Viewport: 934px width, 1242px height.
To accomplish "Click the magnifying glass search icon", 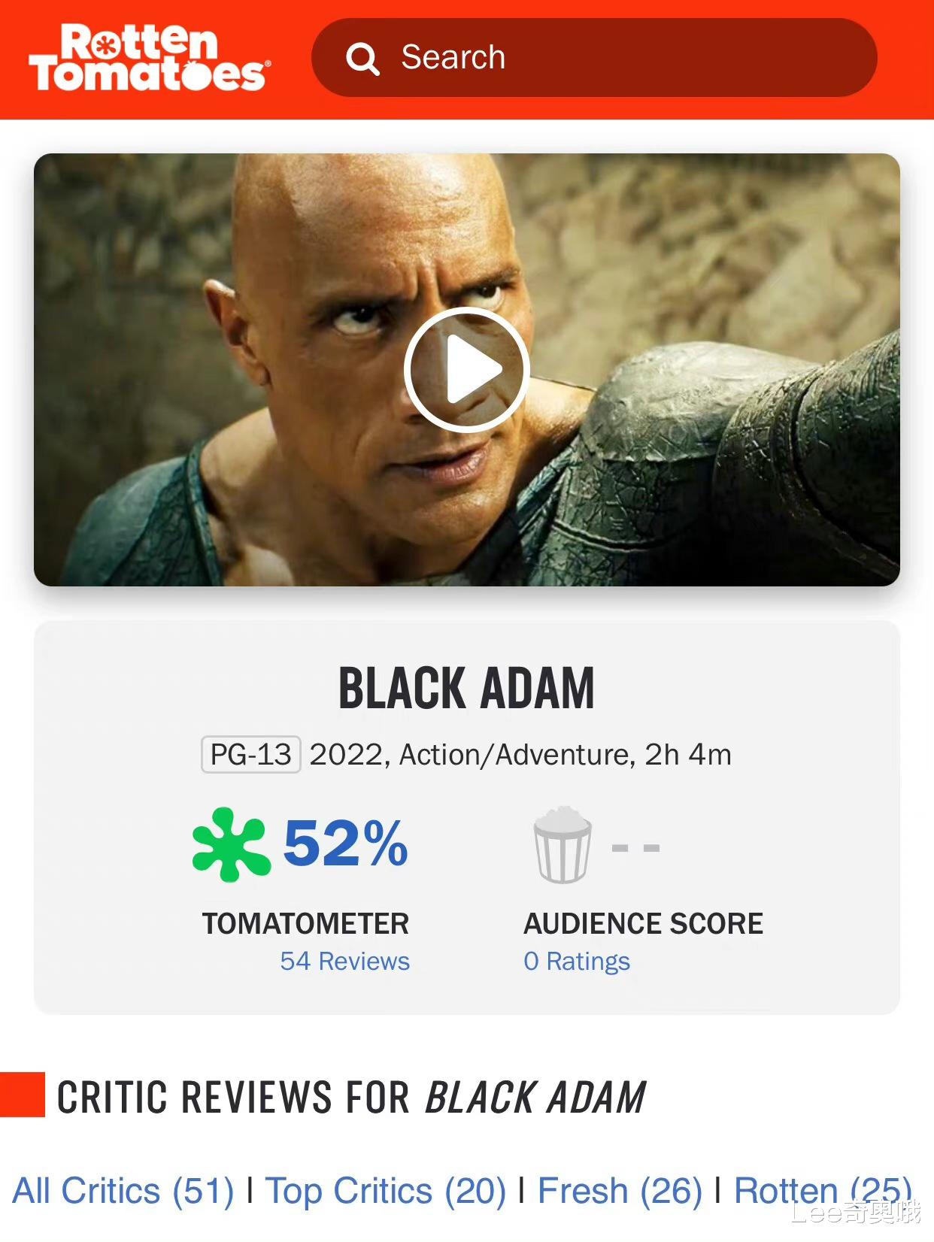I will tap(362, 58).
